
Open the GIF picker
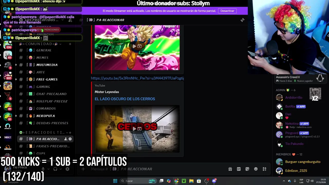point(239,169)
